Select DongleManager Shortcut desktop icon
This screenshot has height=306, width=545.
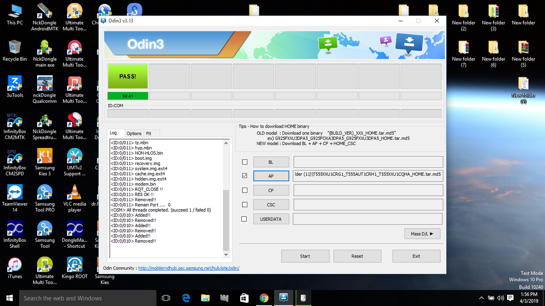coord(75,235)
